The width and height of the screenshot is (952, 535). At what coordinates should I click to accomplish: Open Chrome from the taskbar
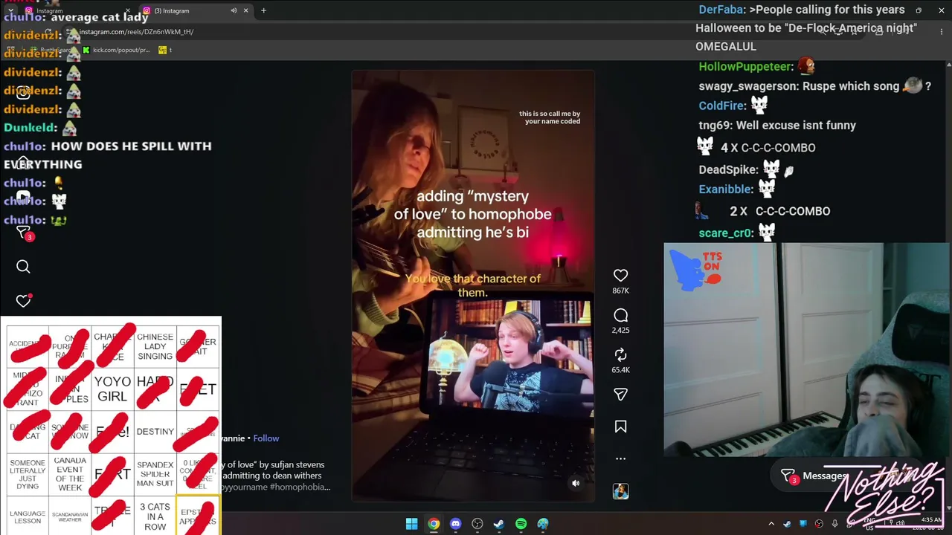tap(434, 524)
